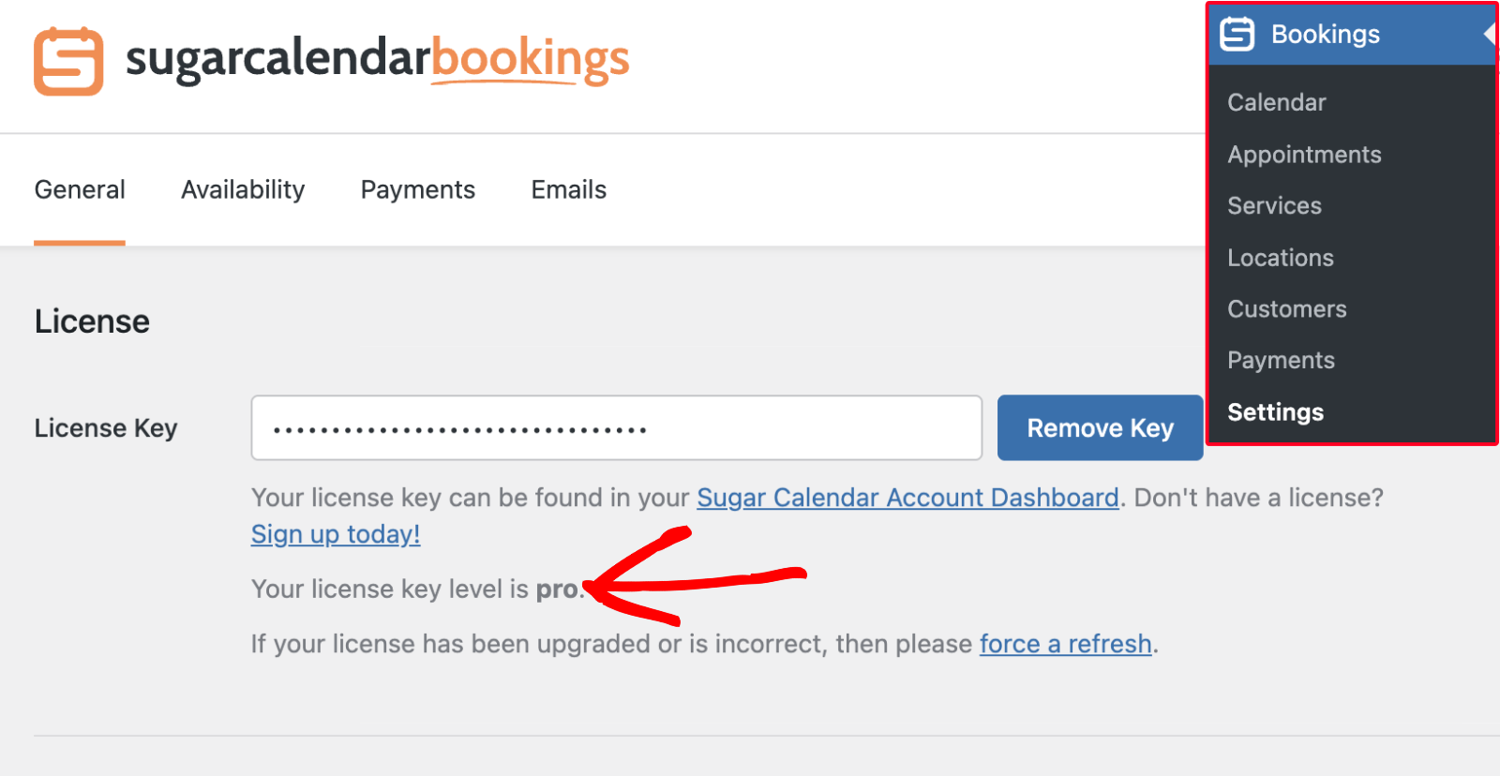Screen dimensions: 1500x776
Task: Open the Locations sidebar entry
Action: click(1279, 257)
